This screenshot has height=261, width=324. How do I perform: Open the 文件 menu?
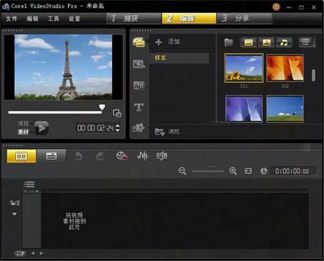[11, 19]
